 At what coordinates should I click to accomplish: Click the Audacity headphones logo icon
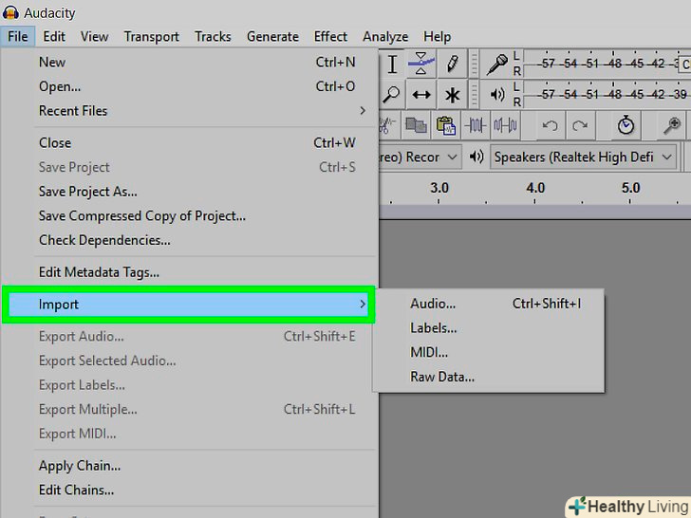click(x=10, y=12)
